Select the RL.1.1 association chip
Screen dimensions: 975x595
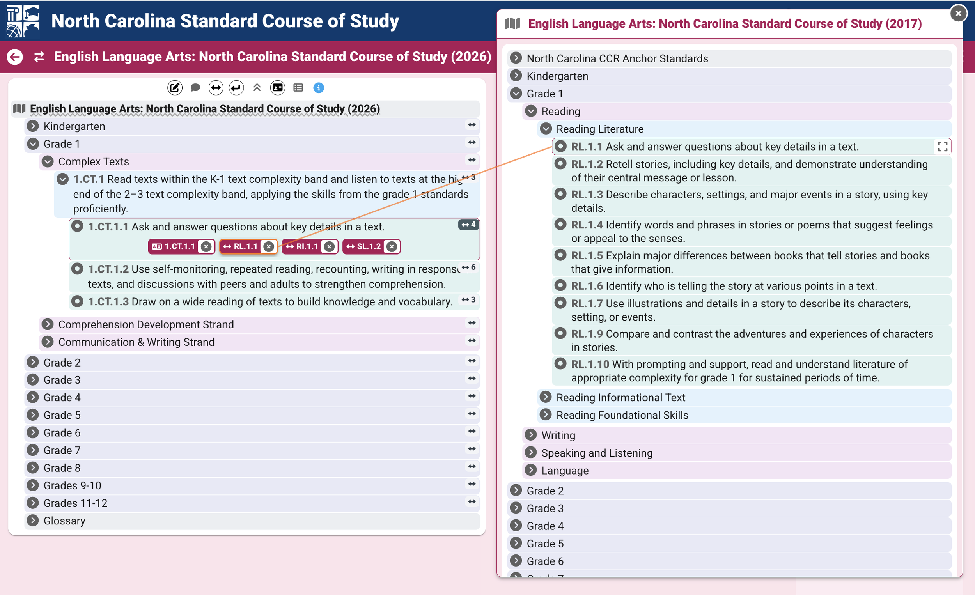[x=241, y=246]
